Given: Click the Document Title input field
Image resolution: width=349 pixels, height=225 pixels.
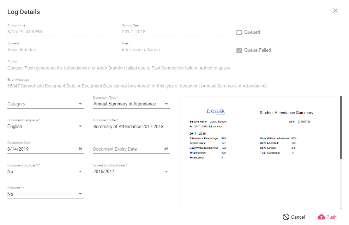Looking at the screenshot, I should (128, 127).
